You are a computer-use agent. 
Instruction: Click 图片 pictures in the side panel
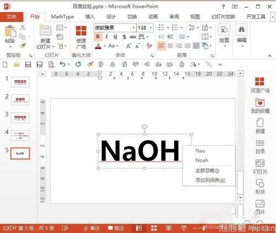click(x=260, y=207)
